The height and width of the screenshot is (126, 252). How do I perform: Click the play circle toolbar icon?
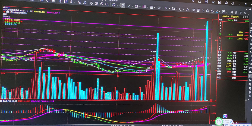(61, 1)
